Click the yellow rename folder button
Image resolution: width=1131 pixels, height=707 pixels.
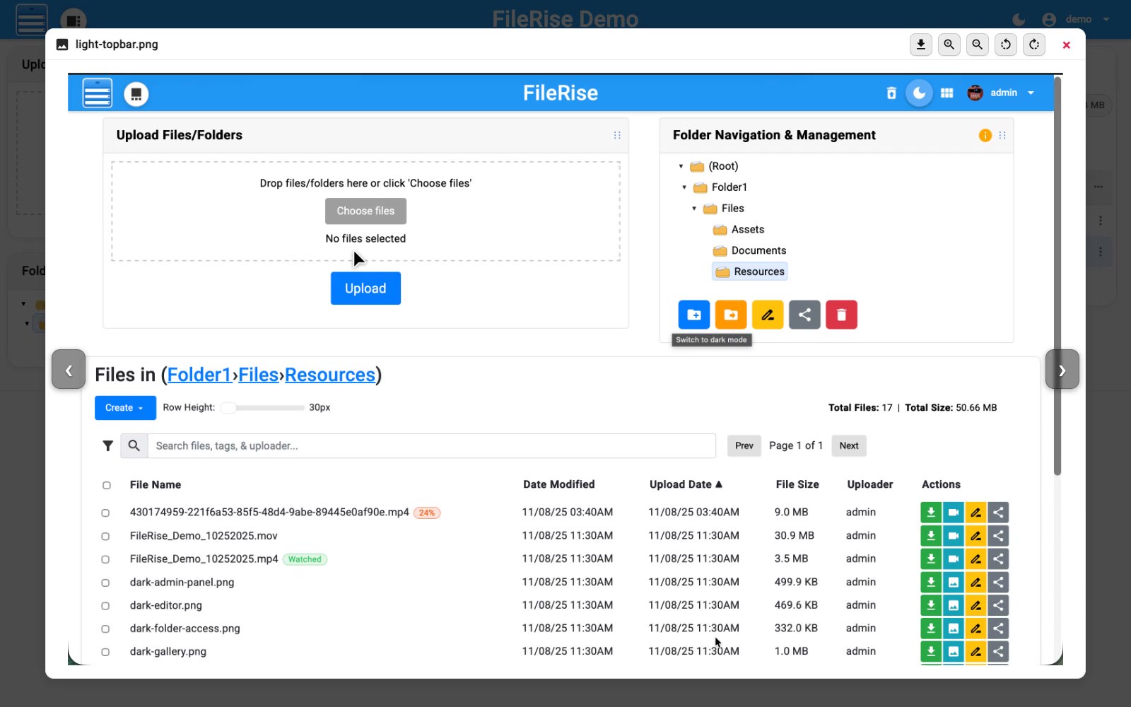tap(768, 315)
